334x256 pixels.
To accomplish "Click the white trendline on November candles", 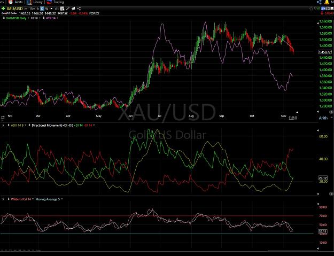I will pyautogui.click(x=285, y=42).
